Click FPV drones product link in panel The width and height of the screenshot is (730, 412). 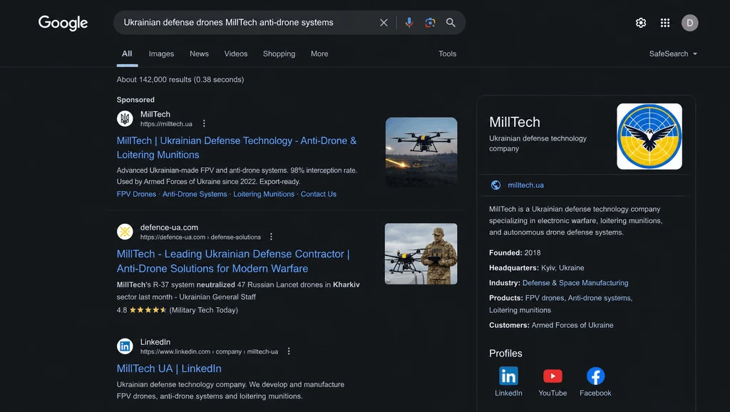(544, 298)
